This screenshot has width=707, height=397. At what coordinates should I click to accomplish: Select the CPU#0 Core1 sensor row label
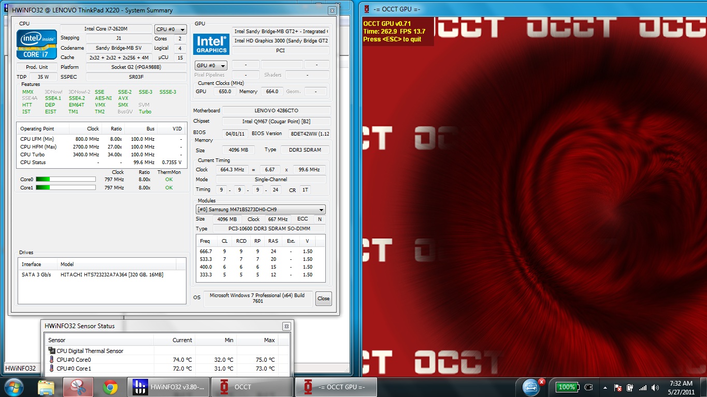click(x=74, y=369)
